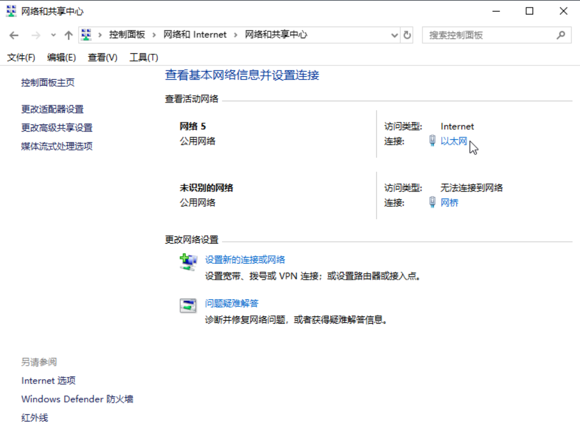Click the adapter icon beside 网桥
The image size is (580, 438).
click(432, 202)
